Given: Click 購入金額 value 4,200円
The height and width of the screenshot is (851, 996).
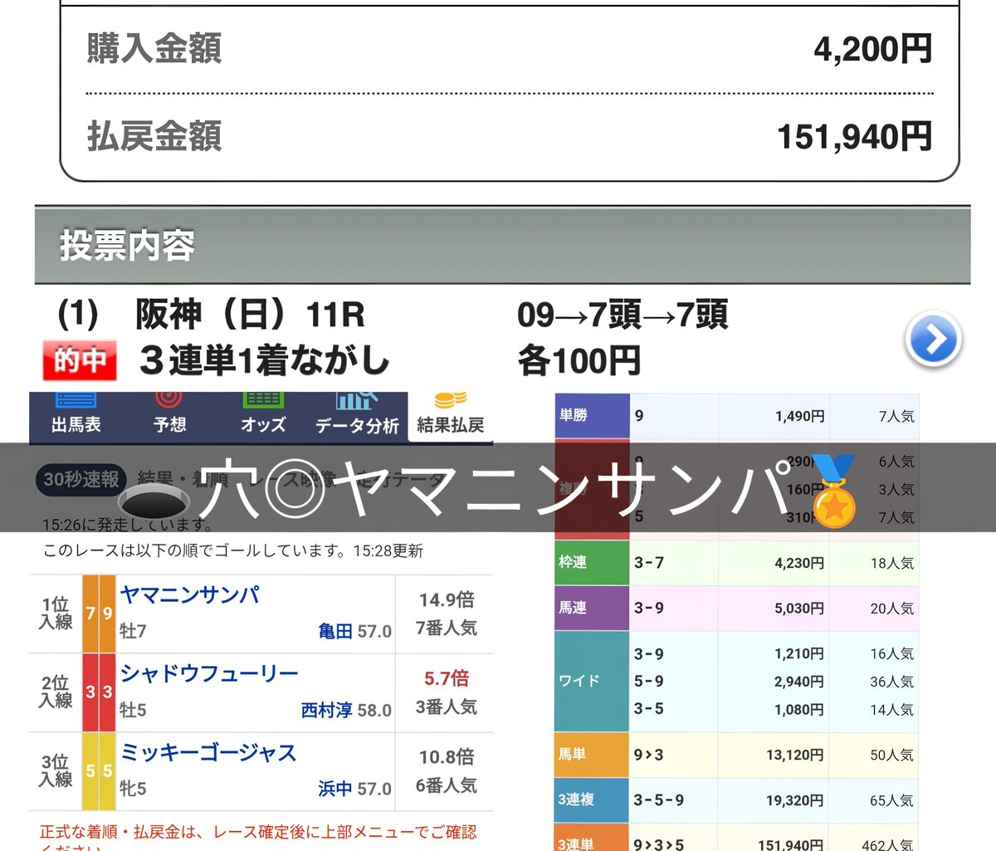Looking at the screenshot, I should (872, 49).
